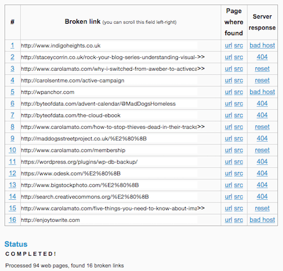
Task: Open 'bad host' response for wpanchor.com
Action: click(x=262, y=92)
